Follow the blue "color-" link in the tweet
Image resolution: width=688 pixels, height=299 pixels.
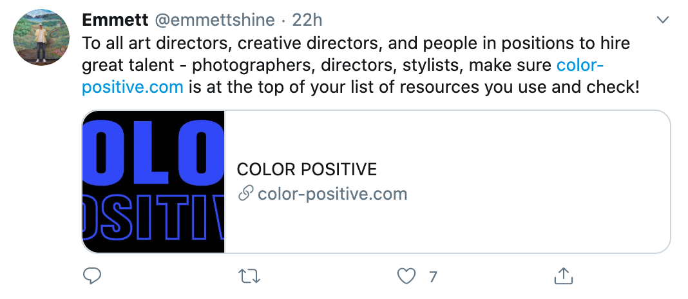[580, 65]
